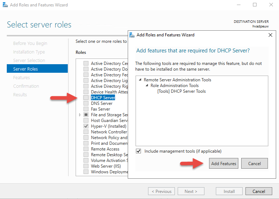279x199 pixels.
Task: Minimize the main wizard window
Action: pyautogui.click(x=239, y=5)
